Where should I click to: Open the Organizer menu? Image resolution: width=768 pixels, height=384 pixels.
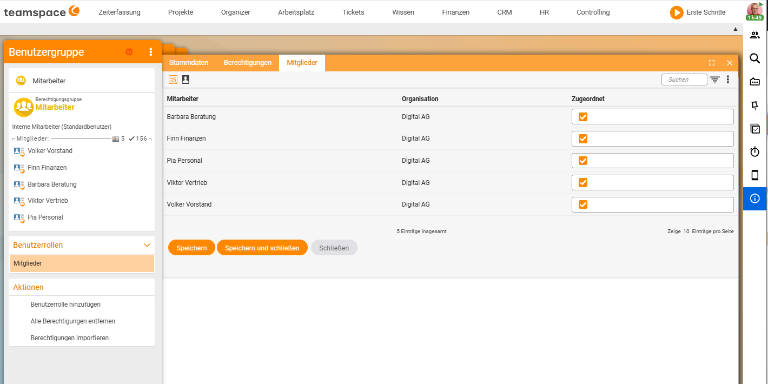tap(236, 12)
